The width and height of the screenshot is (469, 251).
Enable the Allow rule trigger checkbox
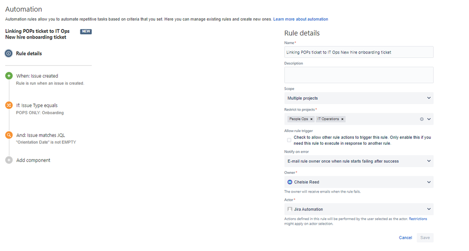pyautogui.click(x=289, y=140)
